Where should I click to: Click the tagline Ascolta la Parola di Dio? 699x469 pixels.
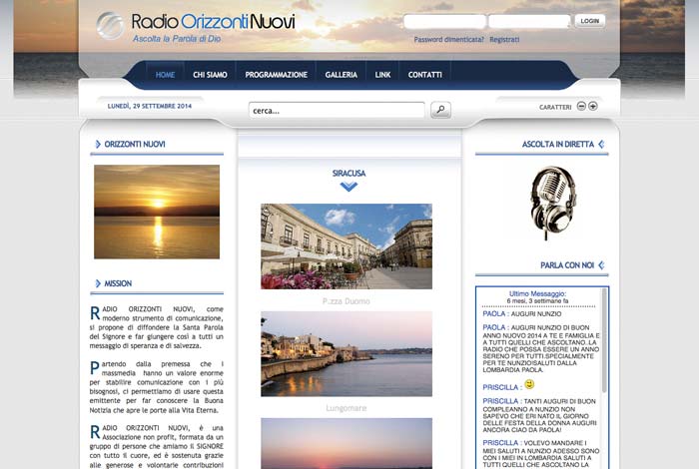(177, 39)
